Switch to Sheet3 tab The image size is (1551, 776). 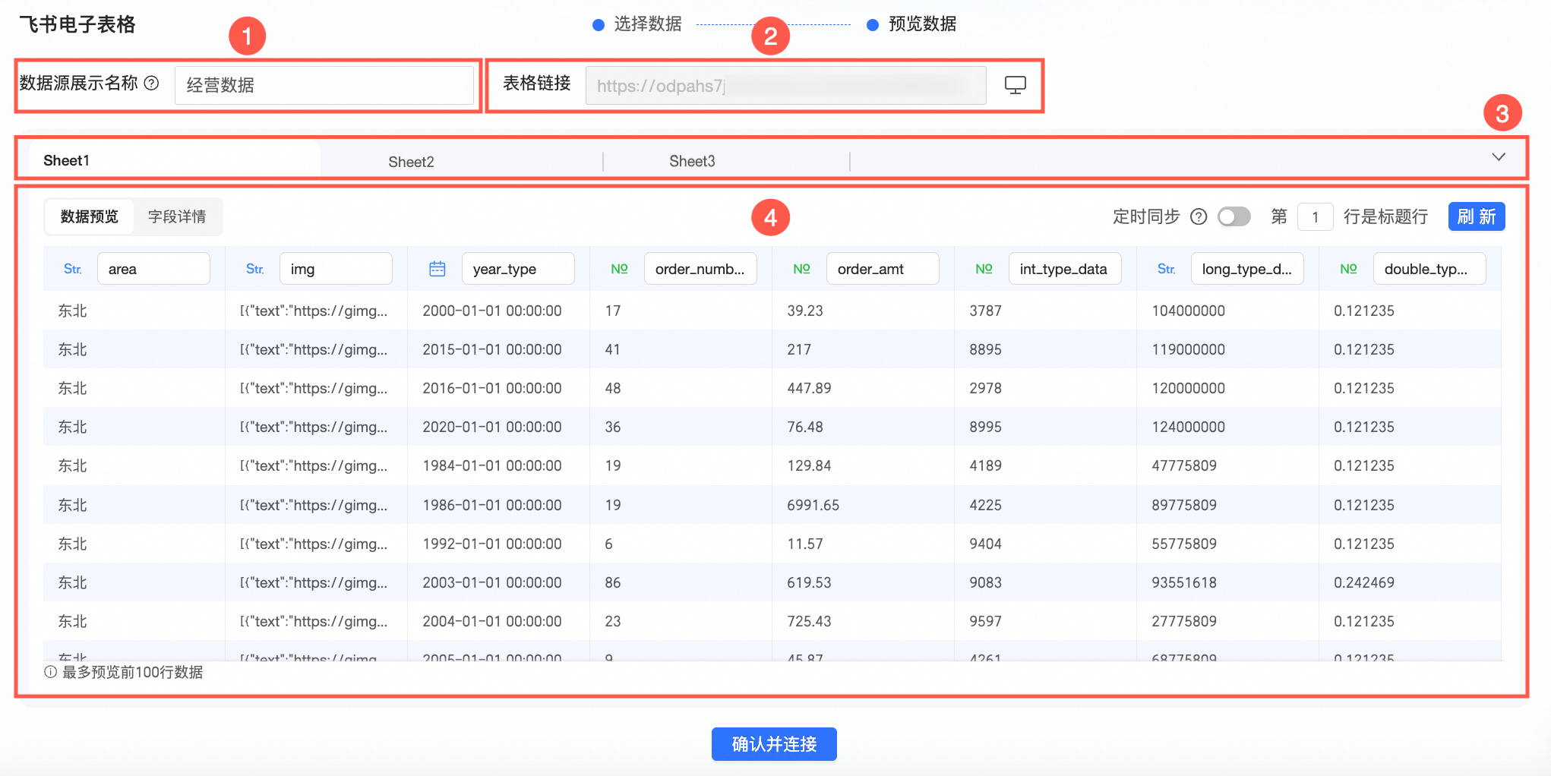[x=692, y=161]
